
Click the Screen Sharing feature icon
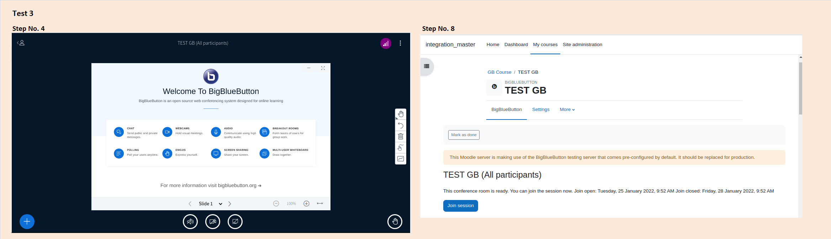[216, 154]
